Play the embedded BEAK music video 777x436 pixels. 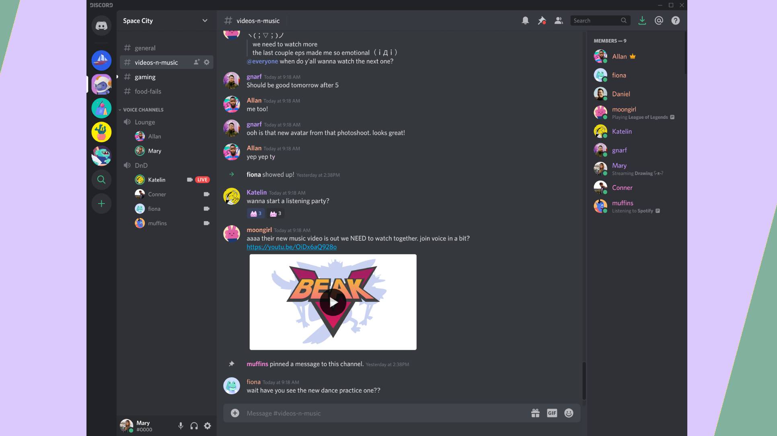333,302
